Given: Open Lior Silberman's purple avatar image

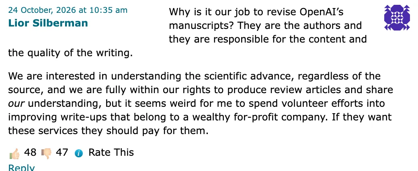Looking at the screenshot, I should coord(397,17).
